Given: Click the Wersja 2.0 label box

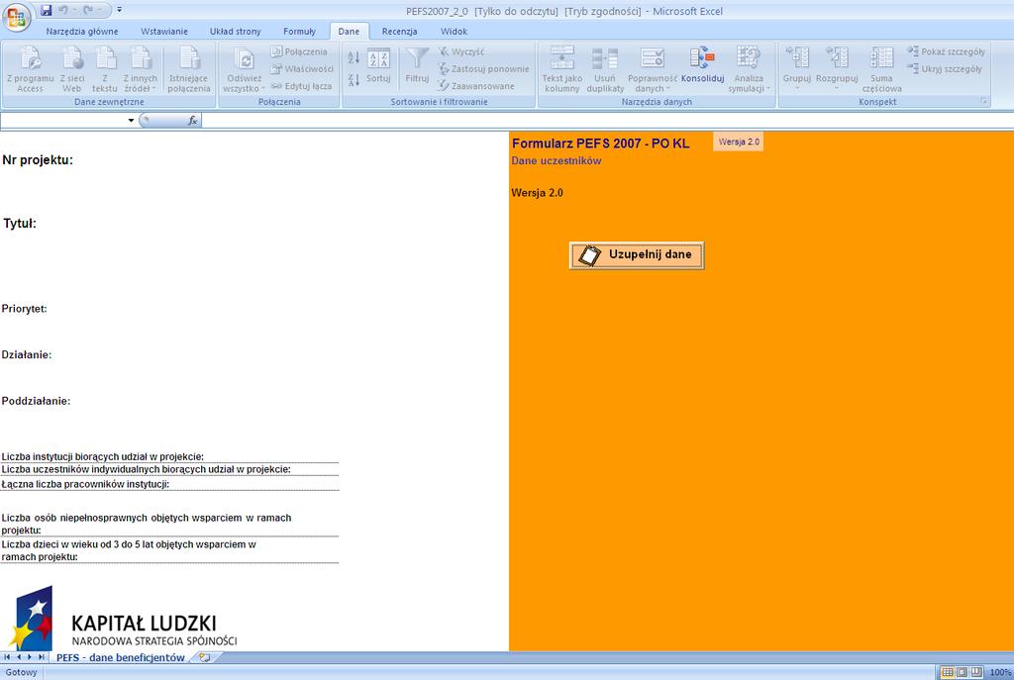Looking at the screenshot, I should tap(739, 142).
